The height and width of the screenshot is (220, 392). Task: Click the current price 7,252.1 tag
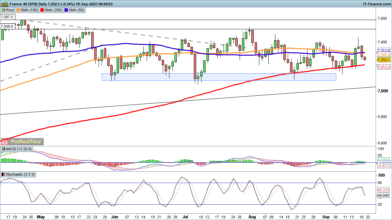384,60
